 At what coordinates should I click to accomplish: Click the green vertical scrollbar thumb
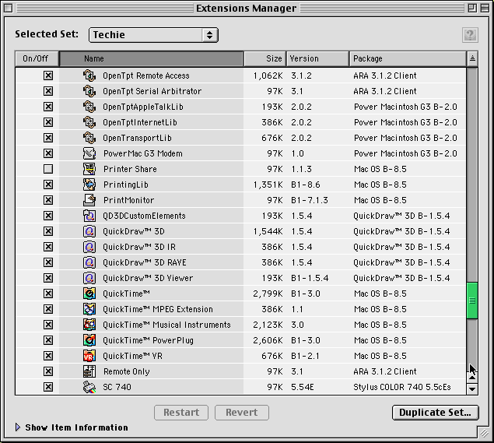tap(472, 301)
